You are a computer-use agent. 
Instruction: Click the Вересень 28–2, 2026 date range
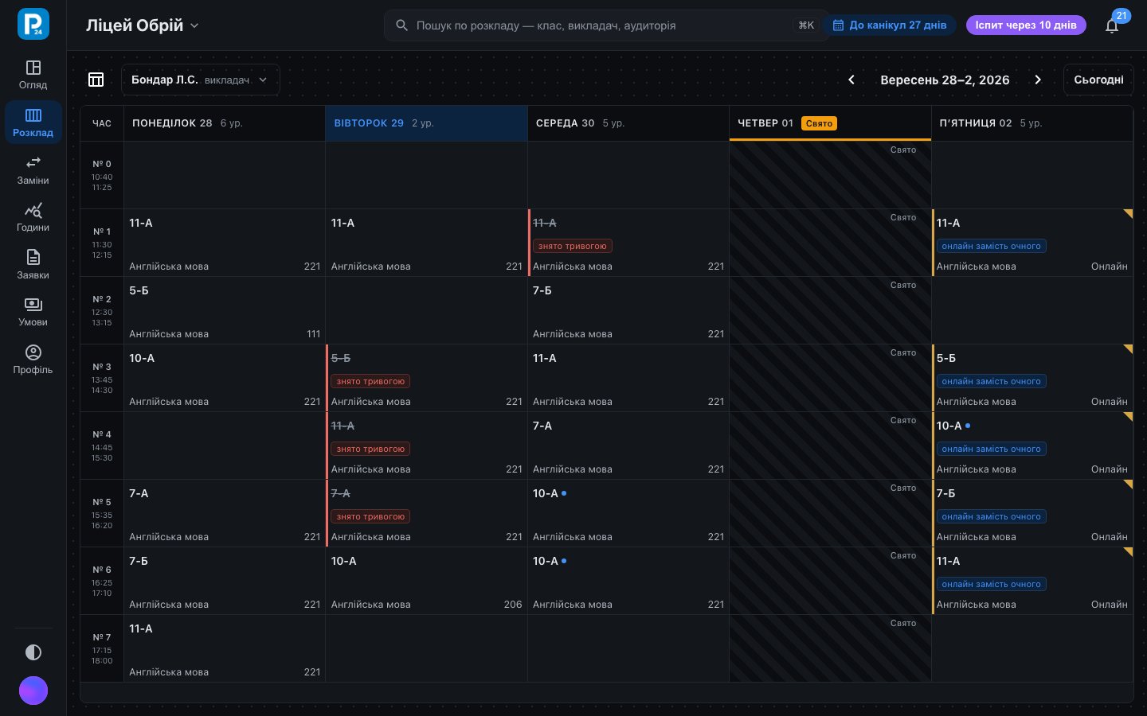click(x=945, y=80)
